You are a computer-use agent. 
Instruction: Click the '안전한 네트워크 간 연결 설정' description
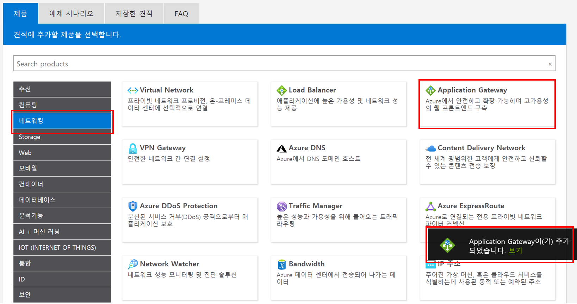click(169, 159)
